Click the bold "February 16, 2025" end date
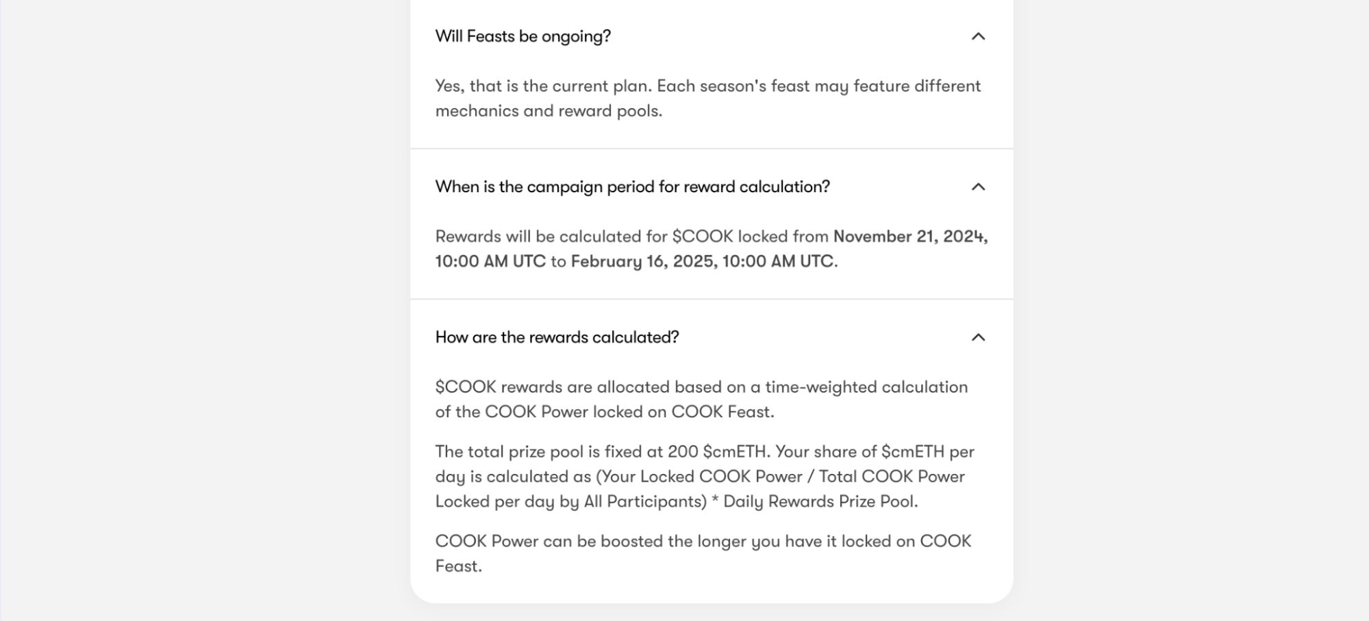The width and height of the screenshot is (1369, 621). [644, 261]
